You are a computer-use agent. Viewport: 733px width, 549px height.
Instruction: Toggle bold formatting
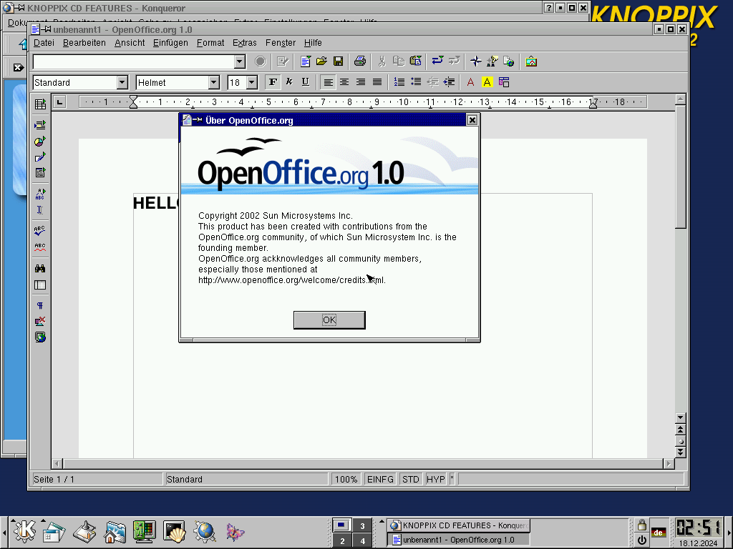tap(273, 82)
